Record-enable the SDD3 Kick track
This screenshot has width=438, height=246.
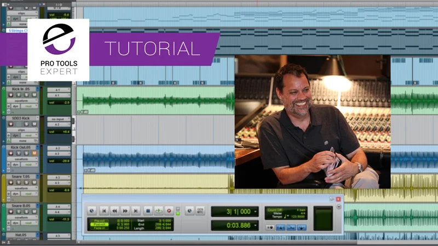point(10,124)
